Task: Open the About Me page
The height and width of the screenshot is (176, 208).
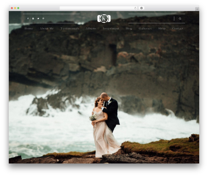Action: [x=47, y=28]
